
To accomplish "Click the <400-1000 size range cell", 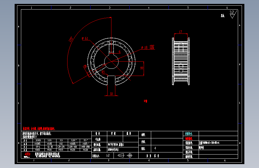I will coord(85,147).
